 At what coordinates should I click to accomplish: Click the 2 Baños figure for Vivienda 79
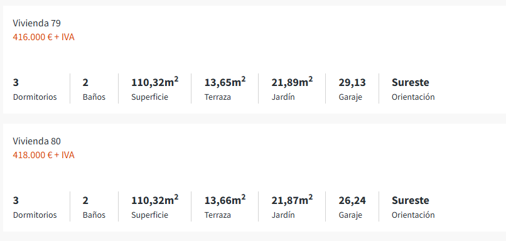click(85, 83)
